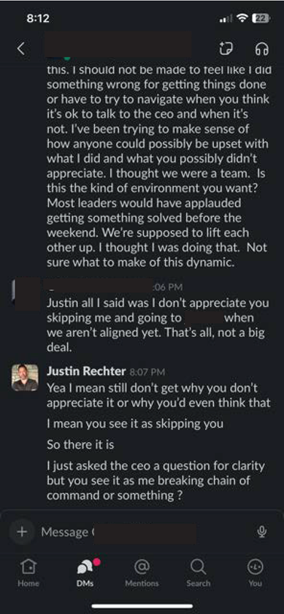The image size is (284, 614).
Task: Start a huddle with headphones icon
Action: click(261, 49)
